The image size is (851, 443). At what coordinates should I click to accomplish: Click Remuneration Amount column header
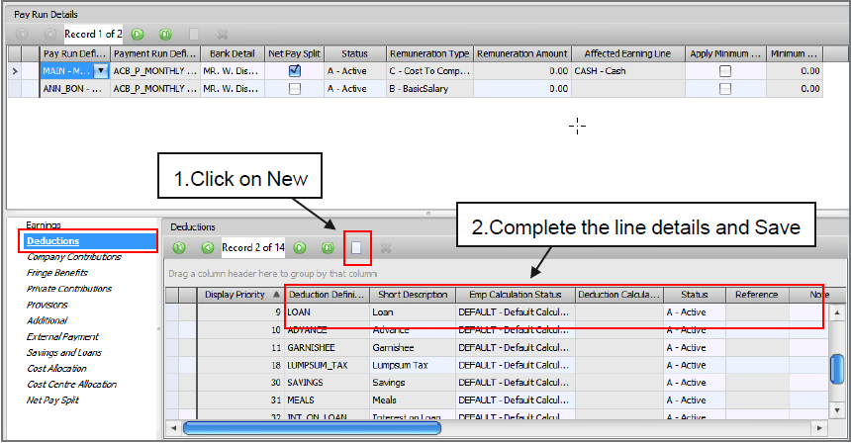coord(522,53)
